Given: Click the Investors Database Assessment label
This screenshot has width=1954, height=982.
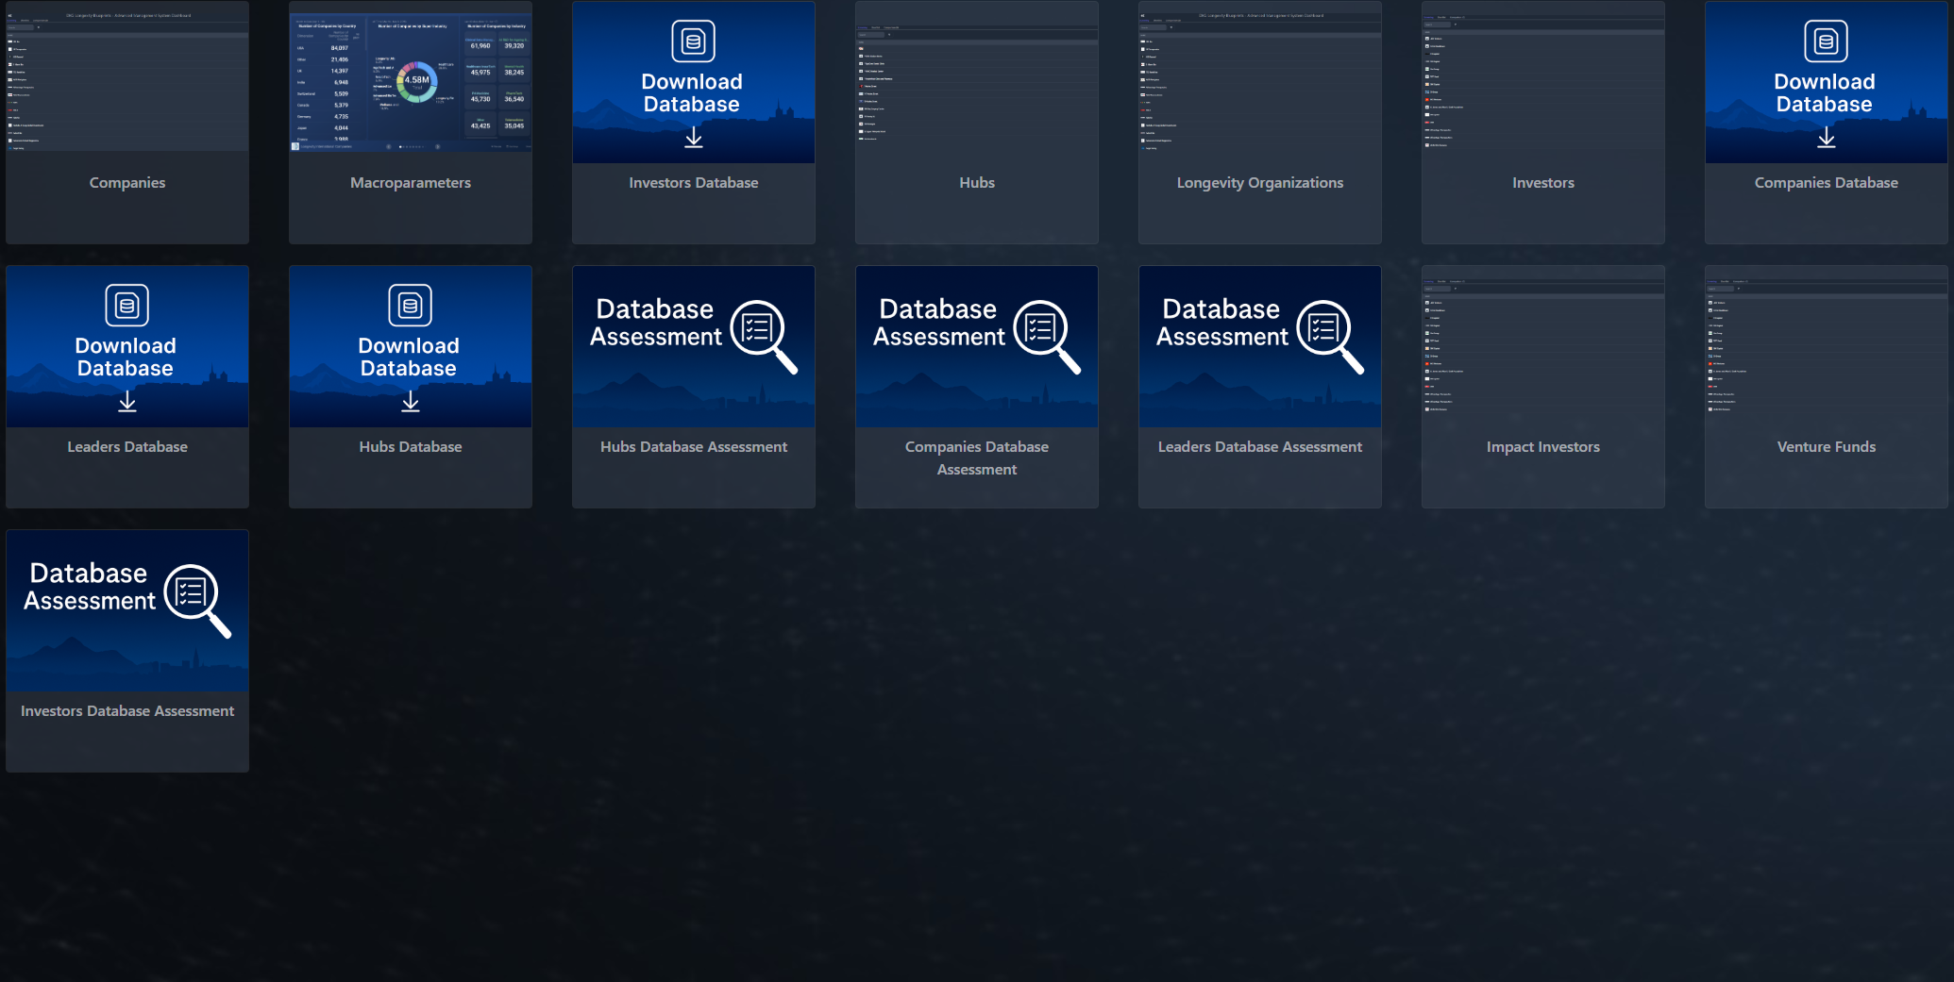Looking at the screenshot, I should [x=127, y=711].
